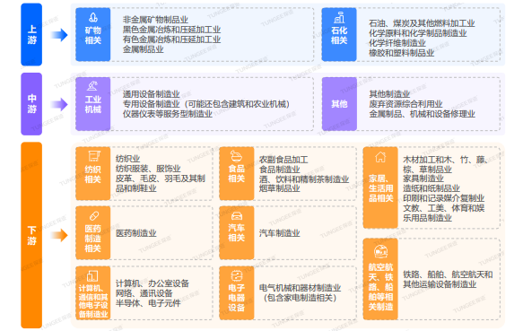
Task: Select the purple 中游 midstream label
Action: coord(31,104)
